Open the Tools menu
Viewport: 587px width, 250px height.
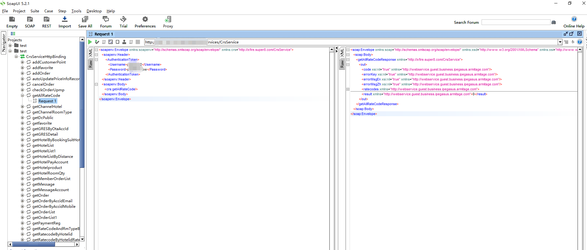tap(76, 11)
